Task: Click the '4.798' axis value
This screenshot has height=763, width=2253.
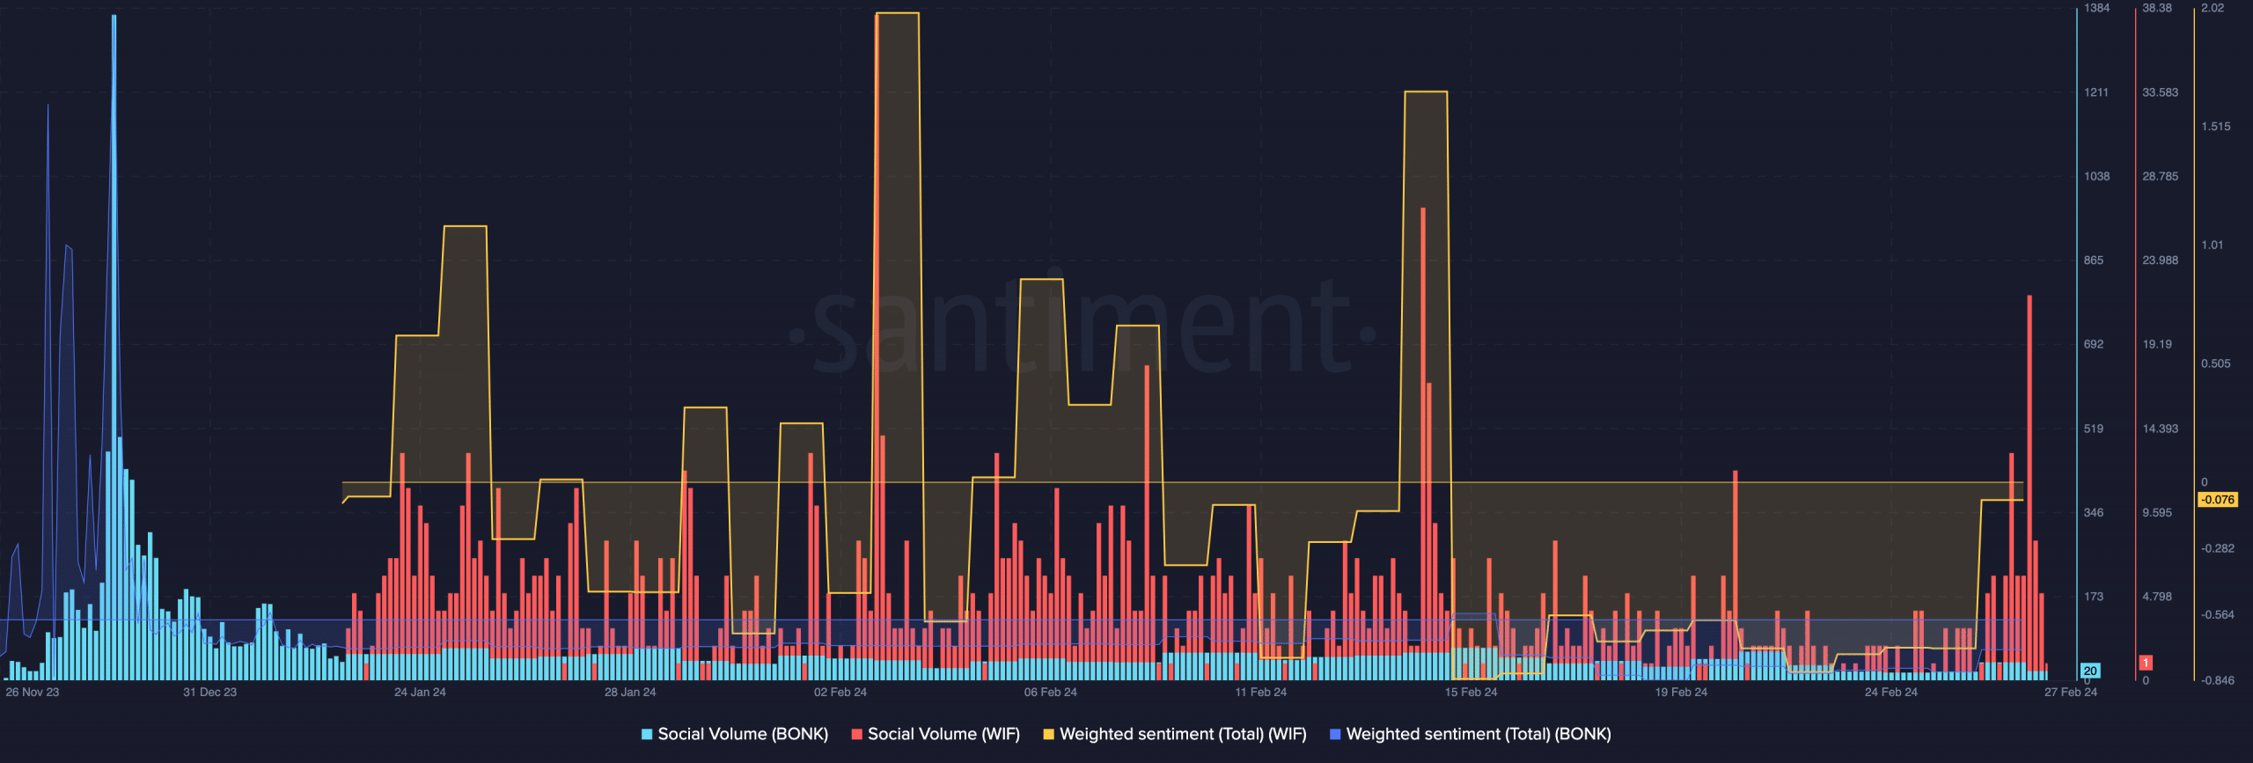Action: click(2157, 597)
